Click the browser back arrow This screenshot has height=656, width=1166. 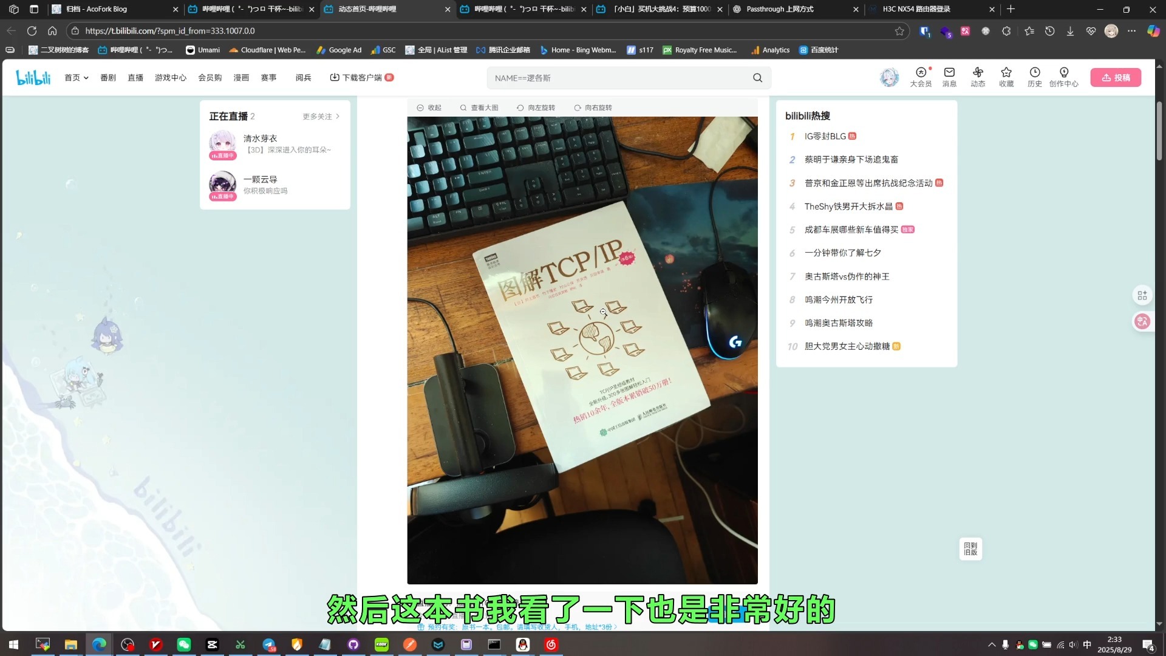(x=11, y=31)
